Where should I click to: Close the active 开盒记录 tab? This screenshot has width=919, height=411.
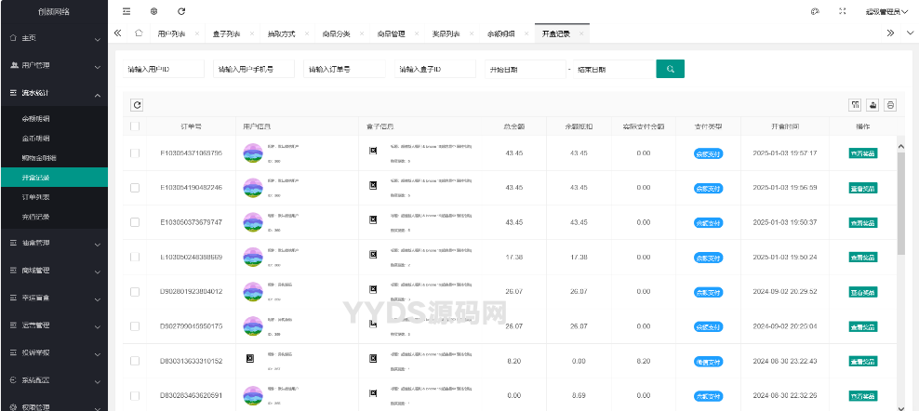click(x=581, y=34)
